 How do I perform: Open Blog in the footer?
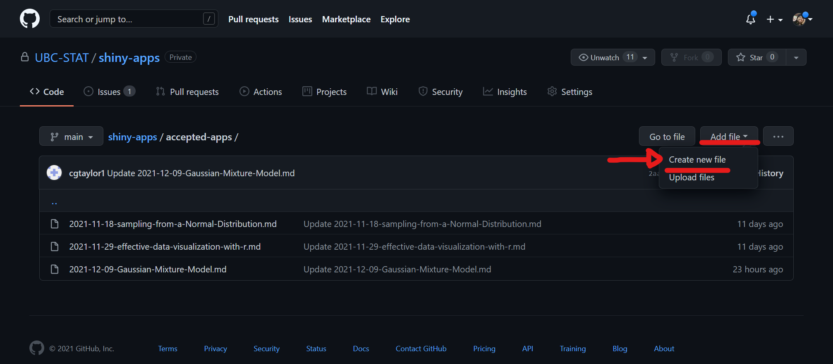620,349
